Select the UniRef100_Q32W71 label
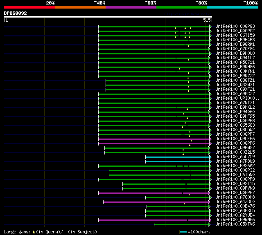 (x=235, y=85)
